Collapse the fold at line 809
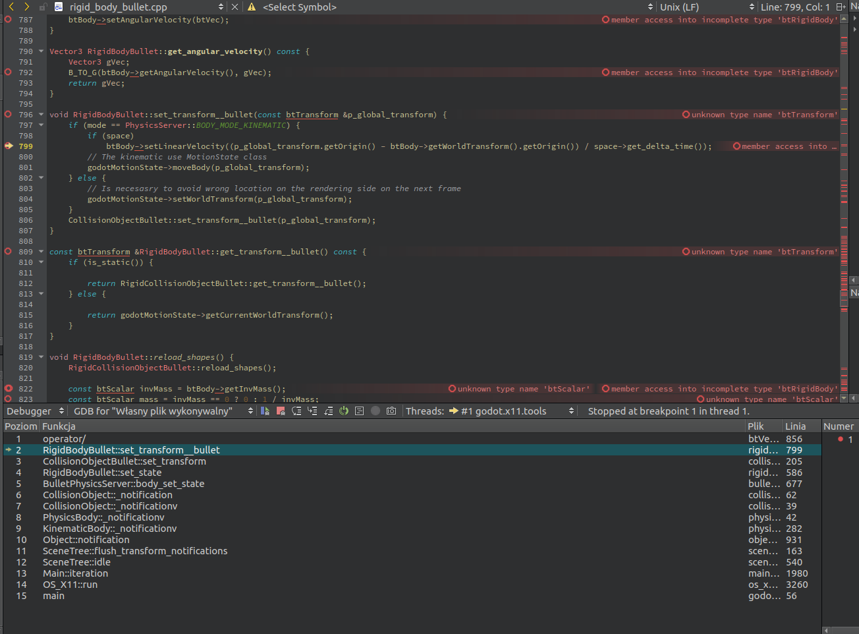Screen dimensions: 859x634 click(x=41, y=251)
